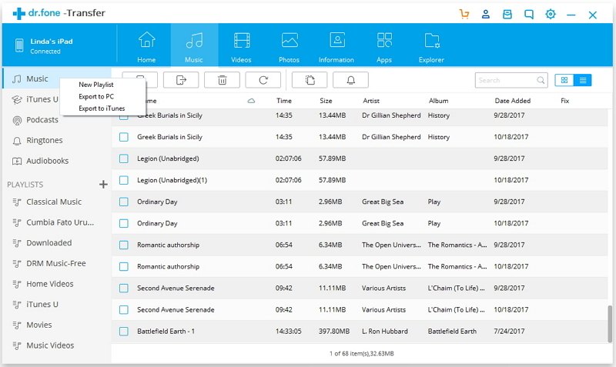Go to the Home tab
The width and height of the screenshot is (616, 367).
pos(146,47)
